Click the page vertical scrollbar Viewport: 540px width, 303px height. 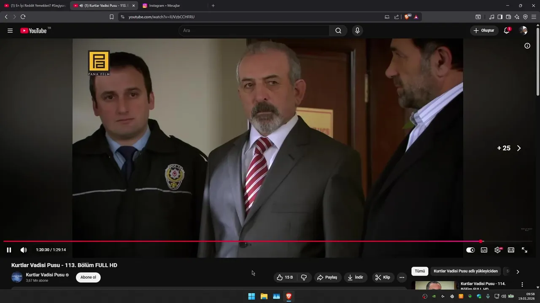click(537, 61)
